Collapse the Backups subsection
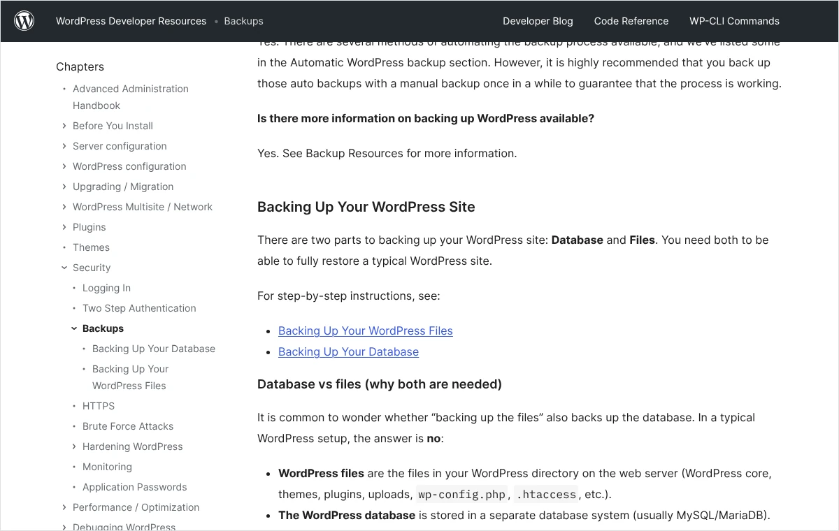Viewport: 839px width, 531px height. tap(74, 328)
